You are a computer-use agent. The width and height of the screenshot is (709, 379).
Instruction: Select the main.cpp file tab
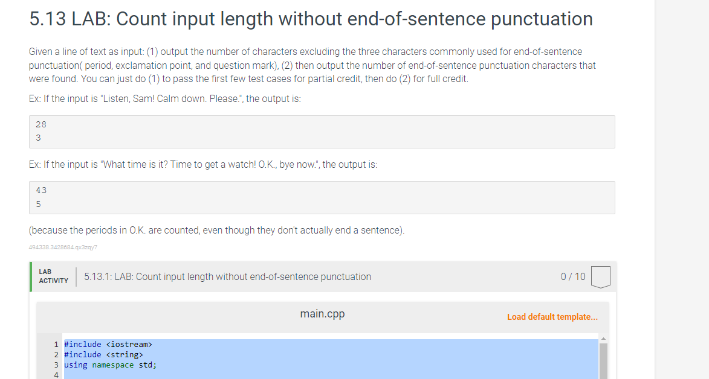point(322,314)
